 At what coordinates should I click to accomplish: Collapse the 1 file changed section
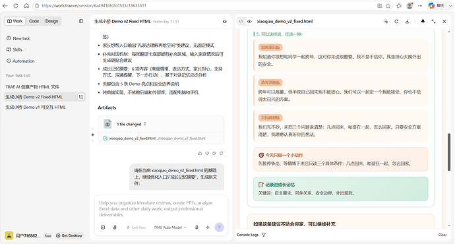[x=145, y=124]
